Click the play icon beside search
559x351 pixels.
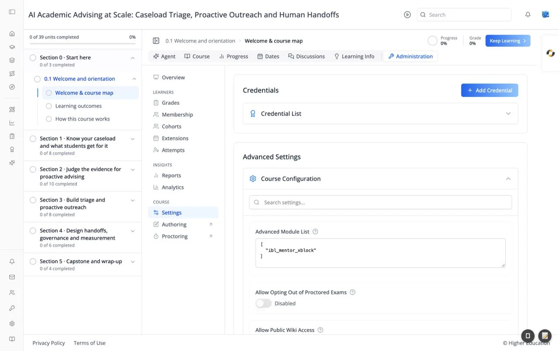407,14
